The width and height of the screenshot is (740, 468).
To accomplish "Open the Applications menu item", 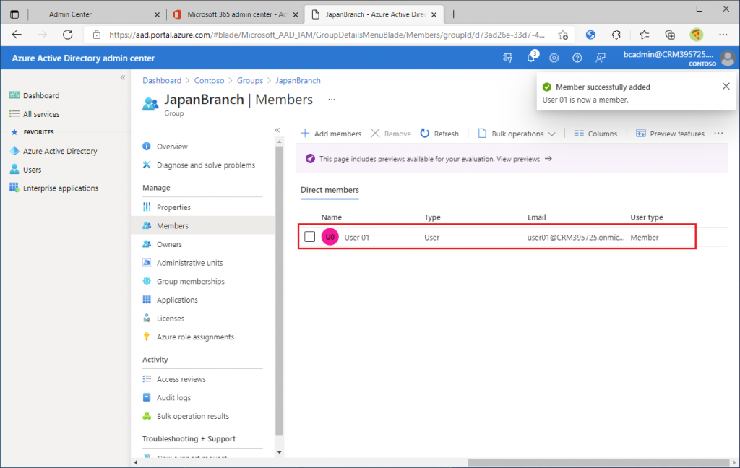I will click(x=177, y=300).
